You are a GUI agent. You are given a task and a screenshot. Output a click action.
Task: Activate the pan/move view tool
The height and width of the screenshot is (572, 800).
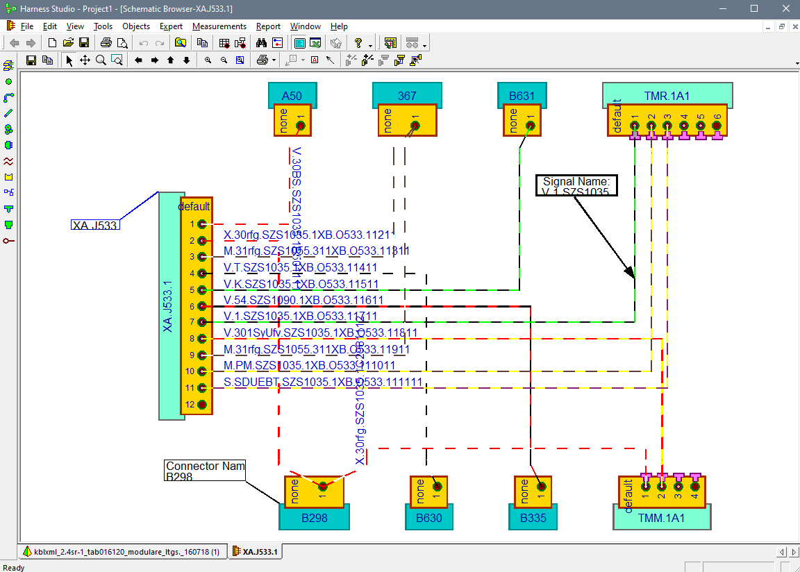point(87,60)
